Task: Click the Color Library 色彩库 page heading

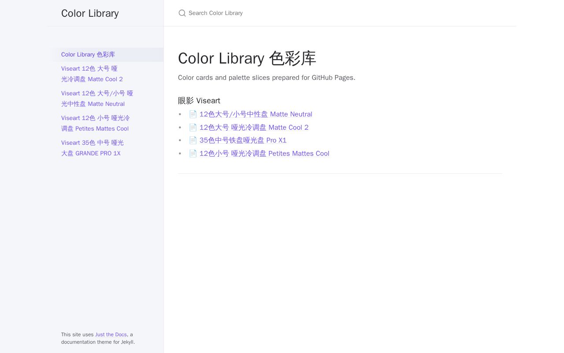Action: (247, 58)
